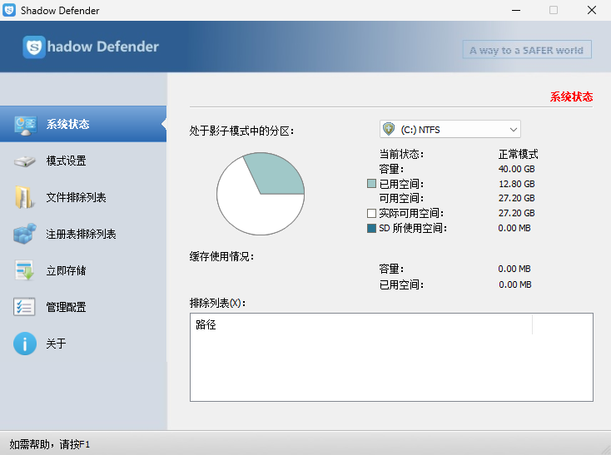Click the 如需帮助，请按F1 status bar text
Screen dimensions: 611x455
49,444
